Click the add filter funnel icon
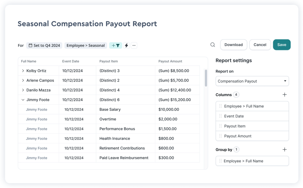Viewport: 303px width, 188px height. tap(115, 46)
